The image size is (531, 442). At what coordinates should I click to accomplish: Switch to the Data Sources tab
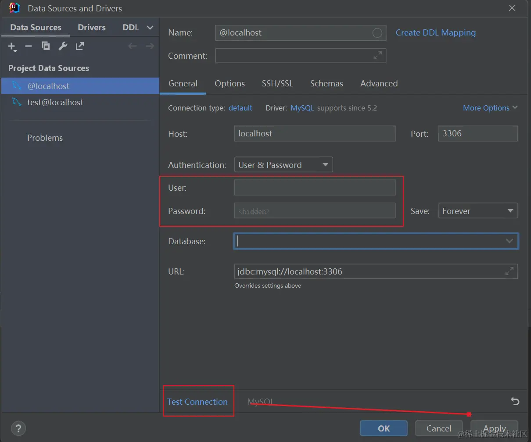pyautogui.click(x=36, y=27)
